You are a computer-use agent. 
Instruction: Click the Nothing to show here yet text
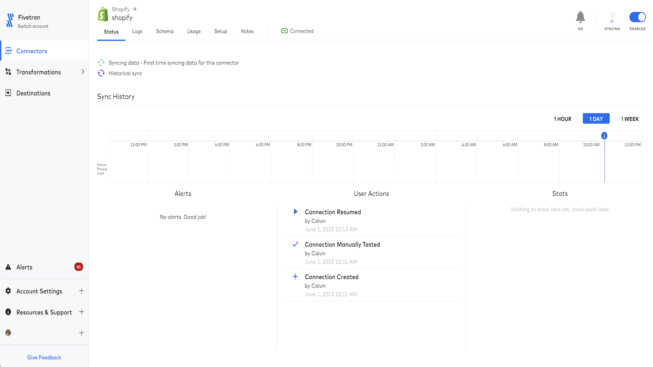coord(560,210)
